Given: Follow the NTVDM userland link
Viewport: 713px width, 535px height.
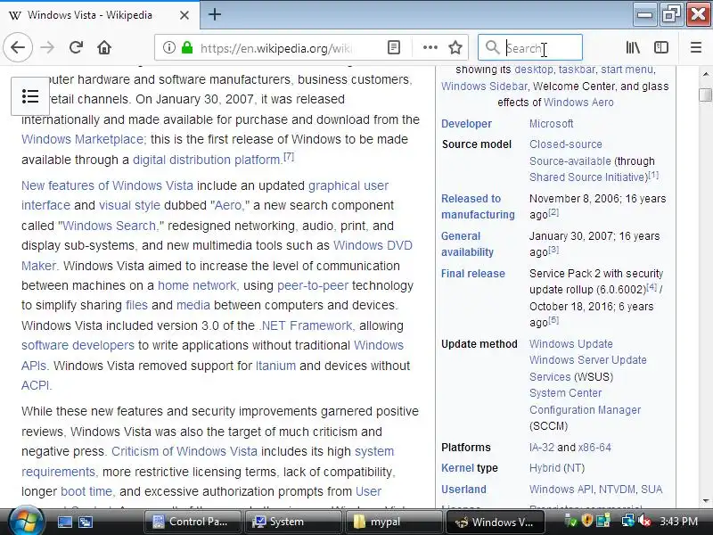Looking at the screenshot, I should (617, 490).
